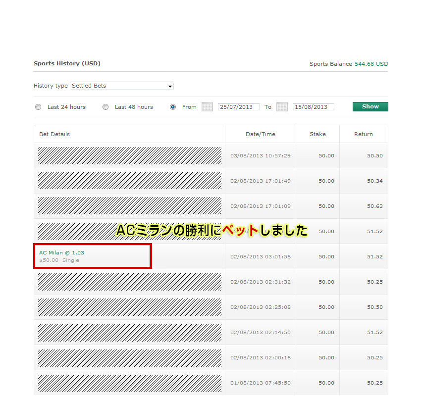This screenshot has width=423, height=396.
Task: Open the AC Milan @ 1.03 bet link
Action: tap(61, 252)
